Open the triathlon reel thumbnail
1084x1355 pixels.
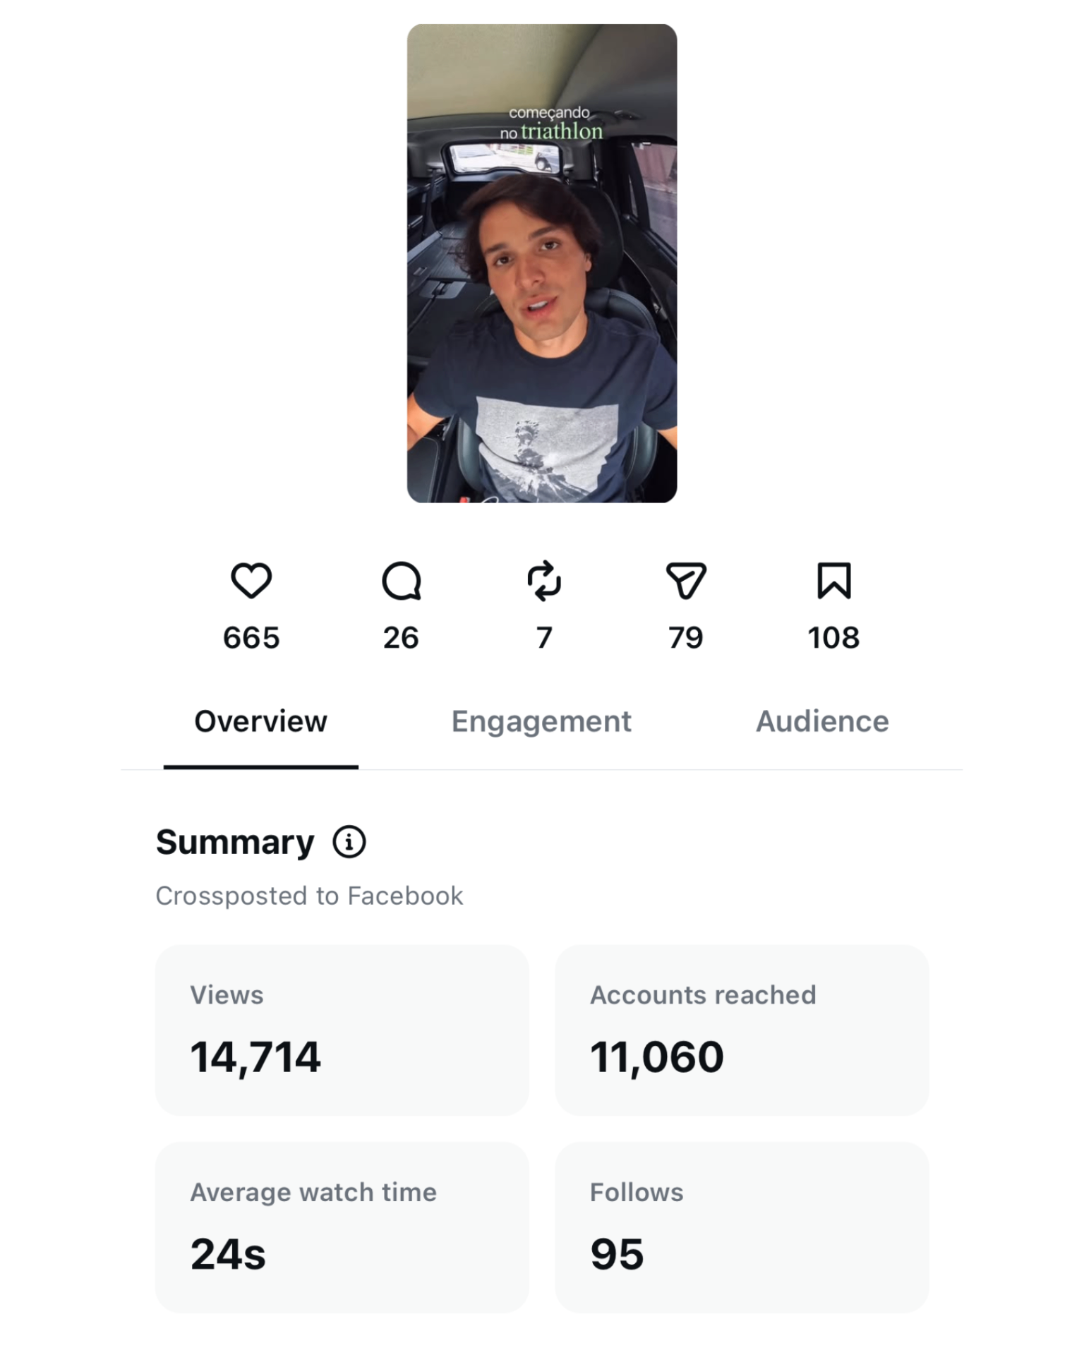[542, 263]
